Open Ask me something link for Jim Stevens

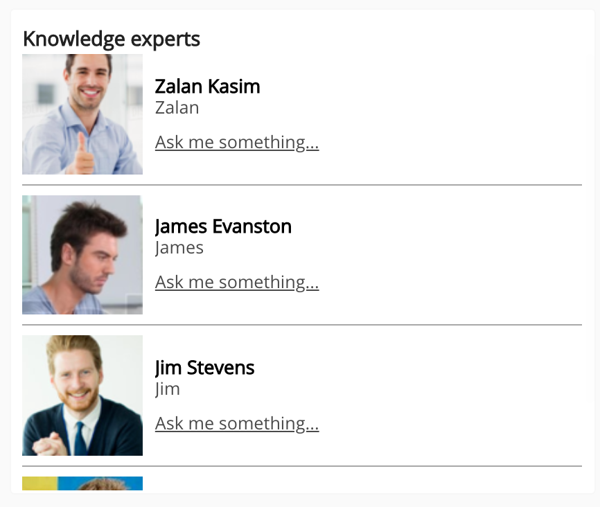coord(237,423)
